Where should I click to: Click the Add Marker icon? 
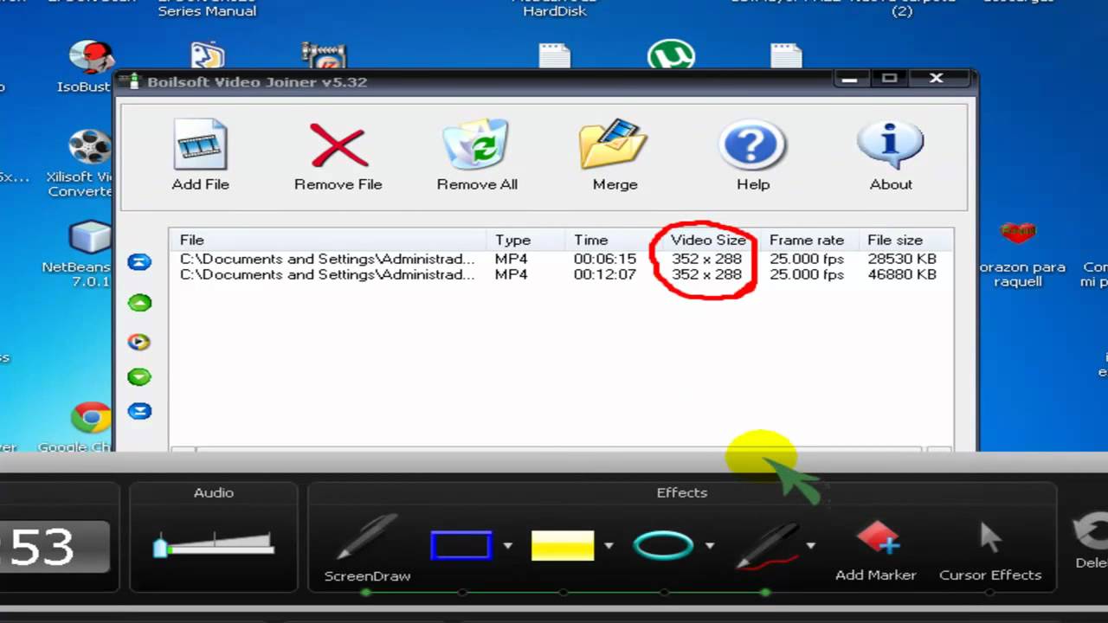click(x=878, y=537)
